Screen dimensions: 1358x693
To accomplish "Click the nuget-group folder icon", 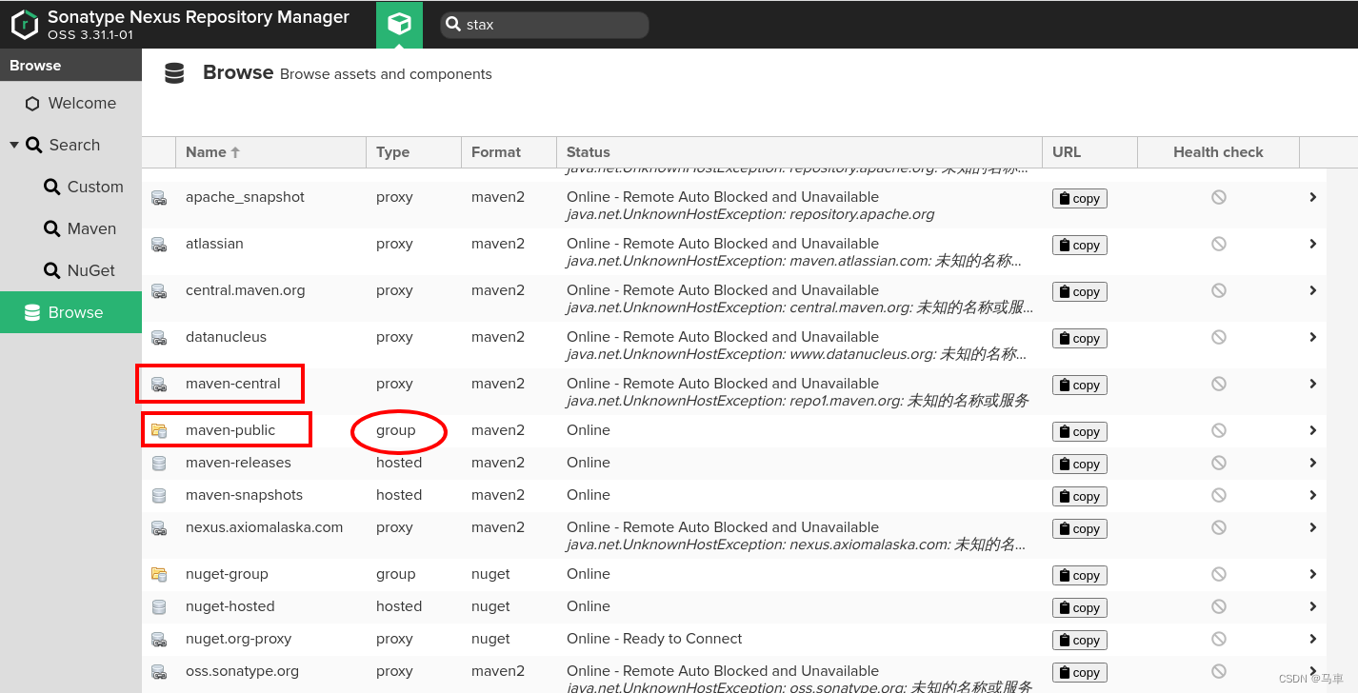I will tap(158, 574).
